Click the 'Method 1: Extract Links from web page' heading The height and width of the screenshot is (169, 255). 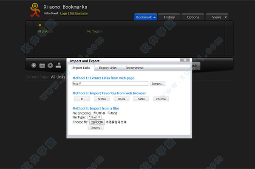[x=103, y=78]
